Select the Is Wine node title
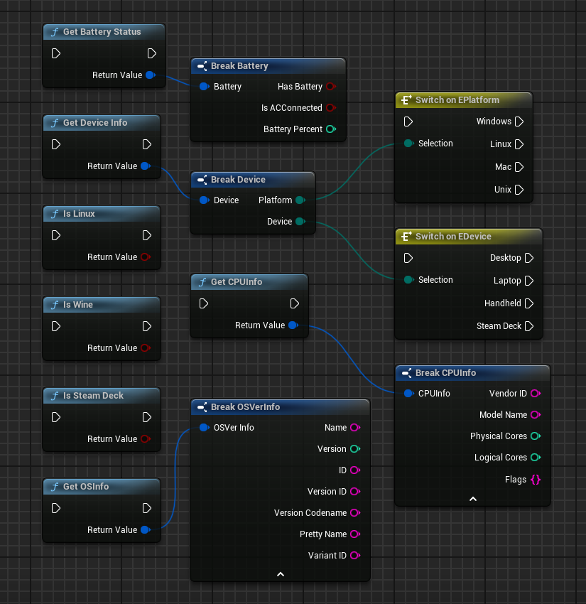The width and height of the screenshot is (586, 604). point(78,305)
